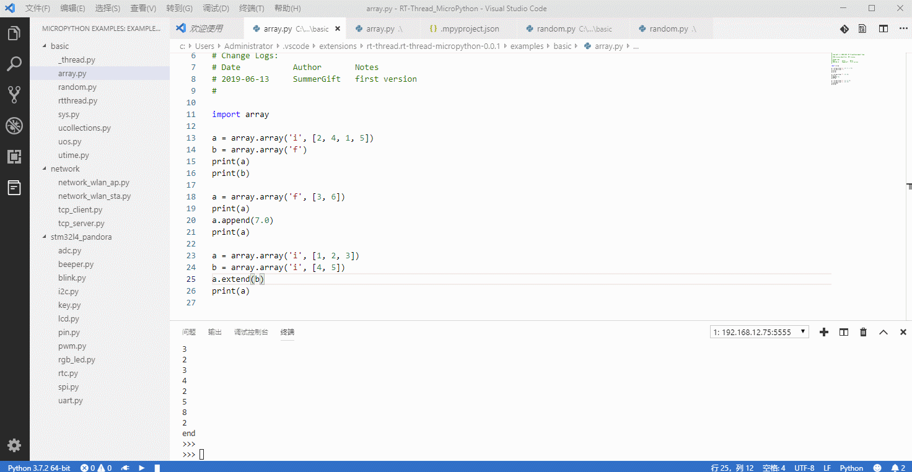Click the UTF-8 encoding button in status bar
The height and width of the screenshot is (472, 912).
804,468
